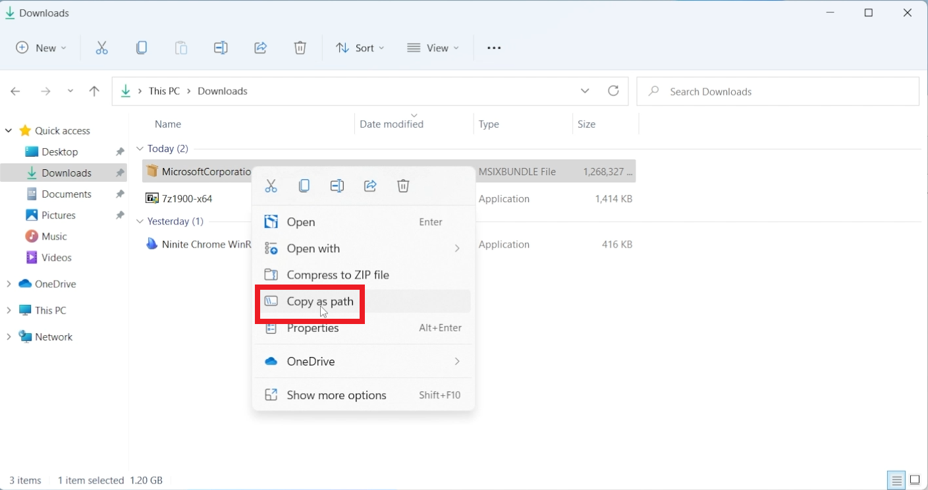This screenshot has height=490, width=928.
Task: Click the Delete icon in the context menu
Action: pos(403,186)
